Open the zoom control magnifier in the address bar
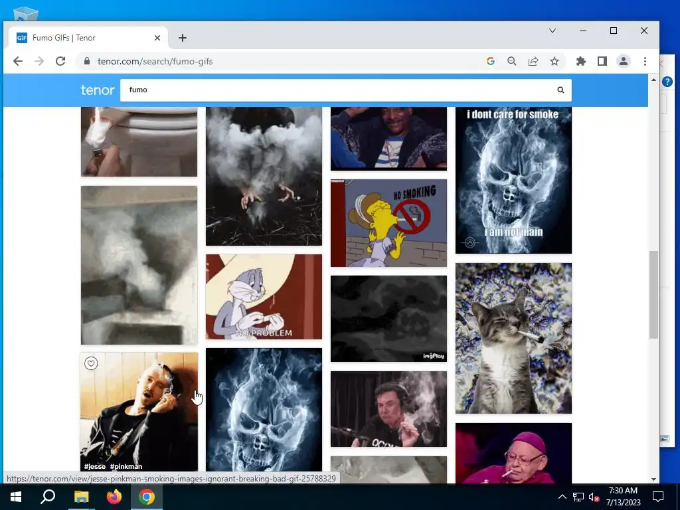Screen dimensions: 680x510 pos(512,61)
